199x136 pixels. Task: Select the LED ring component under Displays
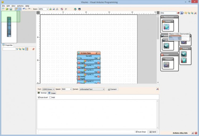click(166, 65)
